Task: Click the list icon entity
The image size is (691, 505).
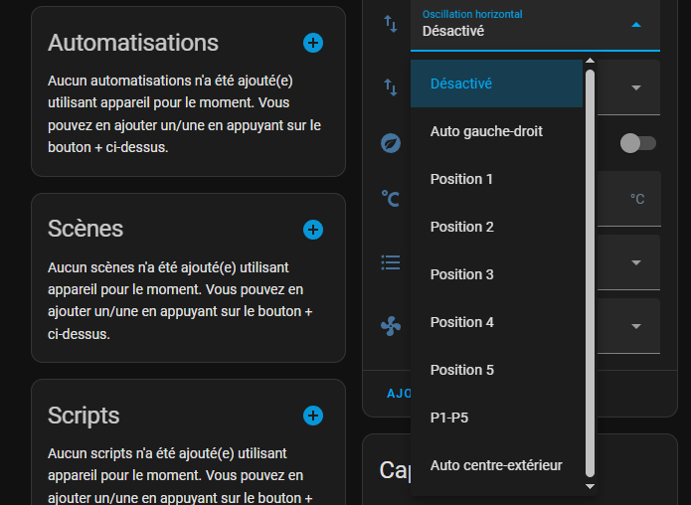Action: pos(391,262)
